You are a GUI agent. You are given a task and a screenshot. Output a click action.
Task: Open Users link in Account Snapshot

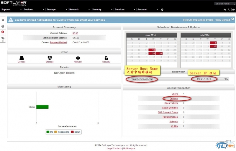(x=175, y=94)
